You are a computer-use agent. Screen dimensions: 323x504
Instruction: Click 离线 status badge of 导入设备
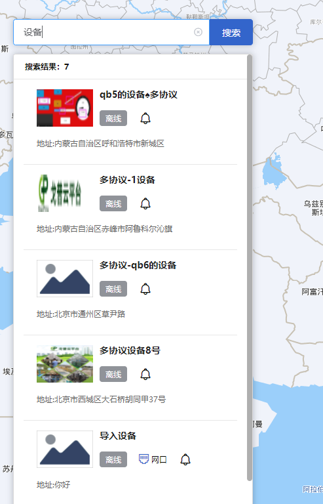(x=113, y=459)
